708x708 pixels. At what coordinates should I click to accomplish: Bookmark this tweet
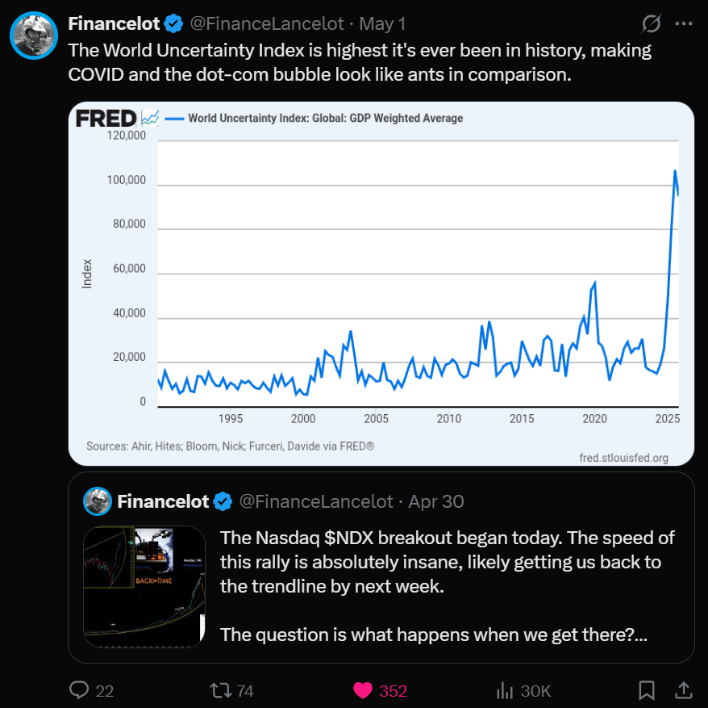647,690
